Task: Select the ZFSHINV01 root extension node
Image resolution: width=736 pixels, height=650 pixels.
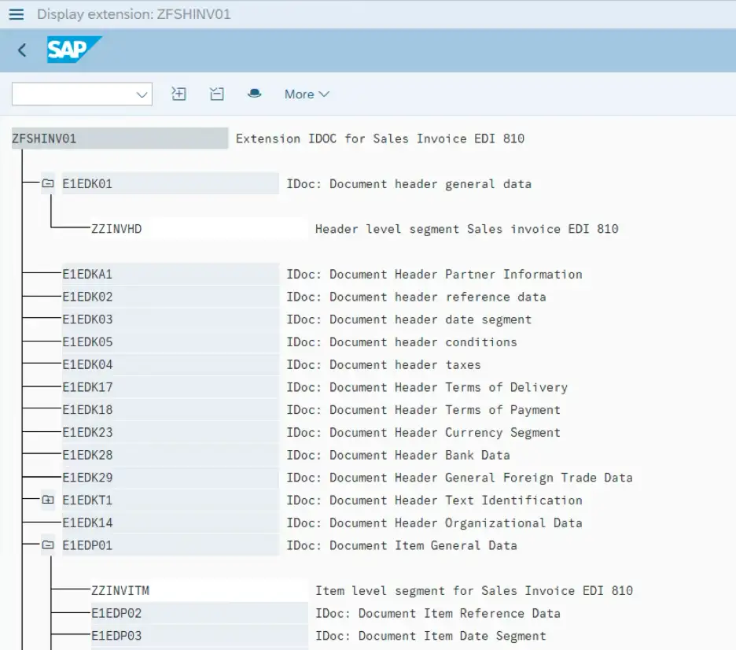Action: point(45,139)
